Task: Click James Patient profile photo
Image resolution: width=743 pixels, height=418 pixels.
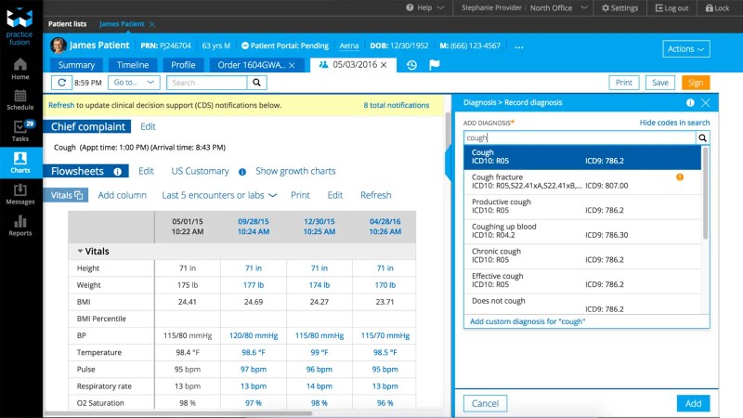Action: point(59,46)
